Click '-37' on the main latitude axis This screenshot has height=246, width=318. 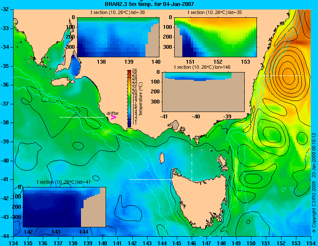click(6, 104)
